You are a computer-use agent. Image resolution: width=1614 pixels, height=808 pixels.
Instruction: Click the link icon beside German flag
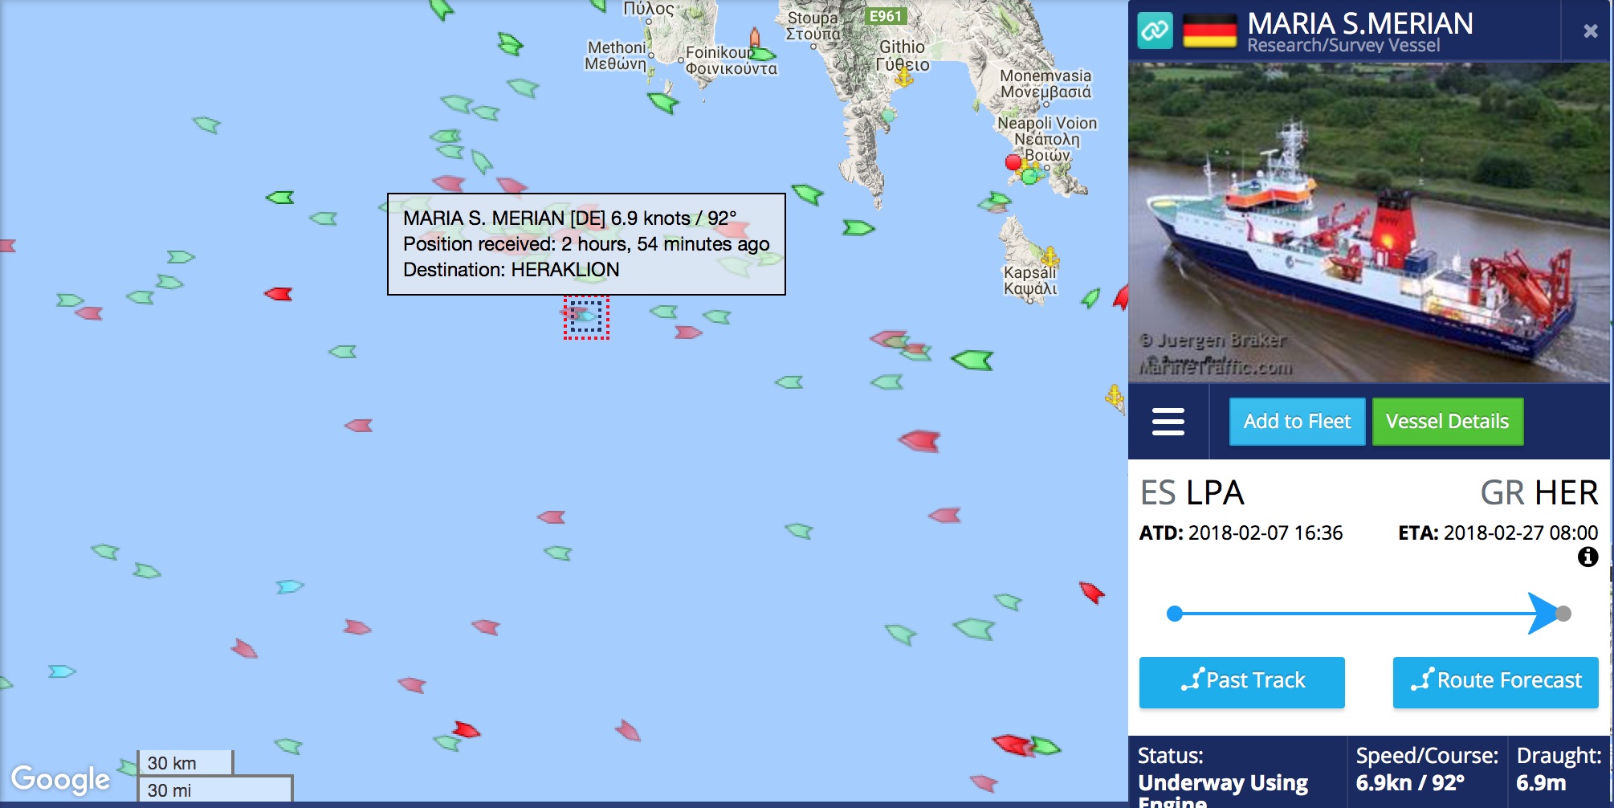click(1155, 31)
